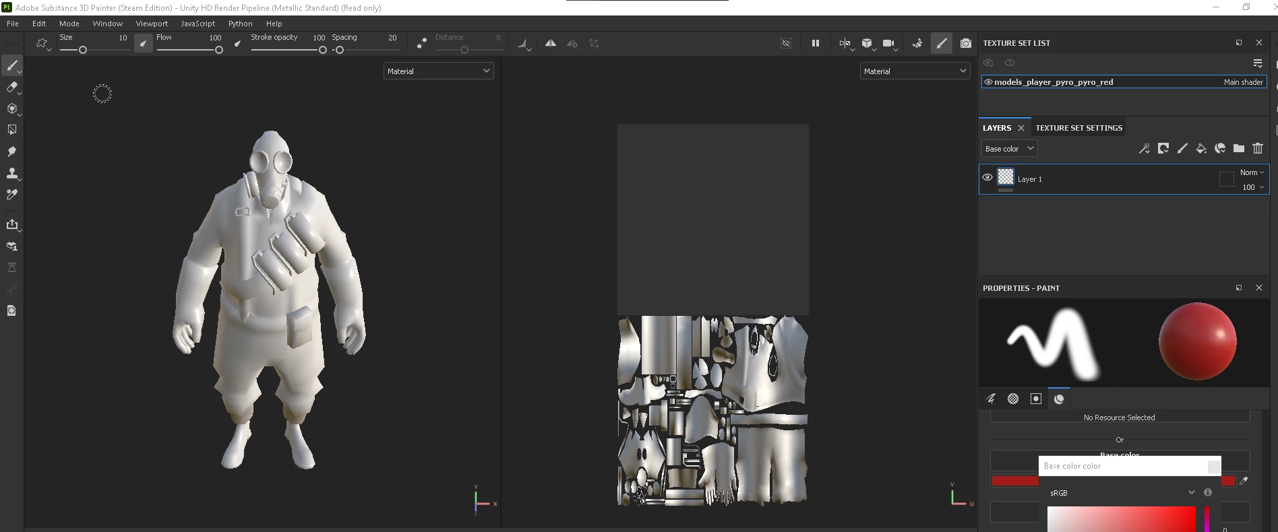The width and height of the screenshot is (1278, 532).
Task: Toggle visibility of Layer 1
Action: 987,177
